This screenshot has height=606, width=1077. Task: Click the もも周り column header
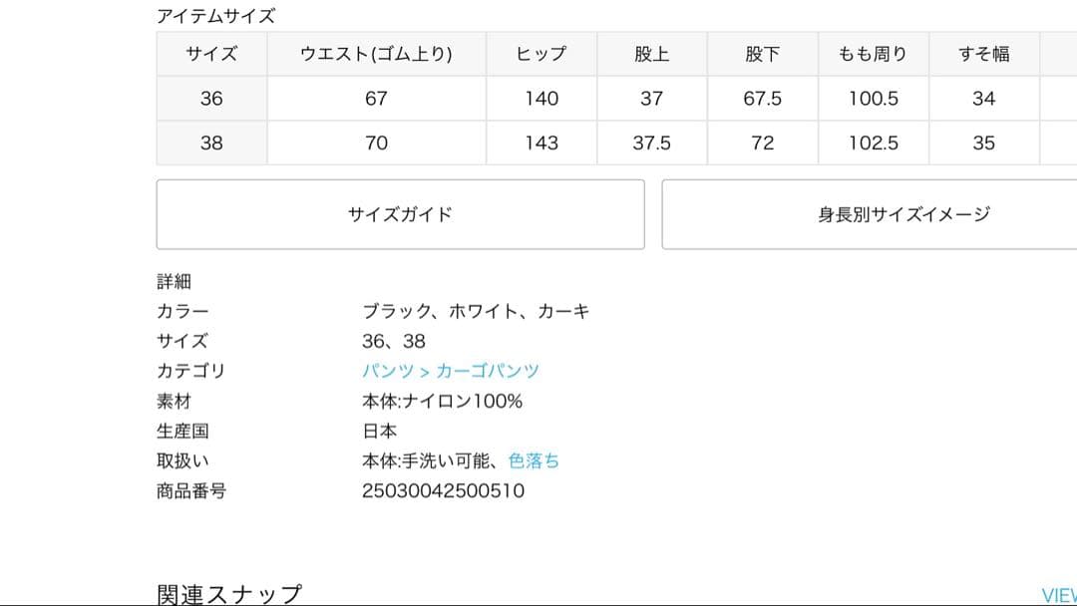[874, 54]
